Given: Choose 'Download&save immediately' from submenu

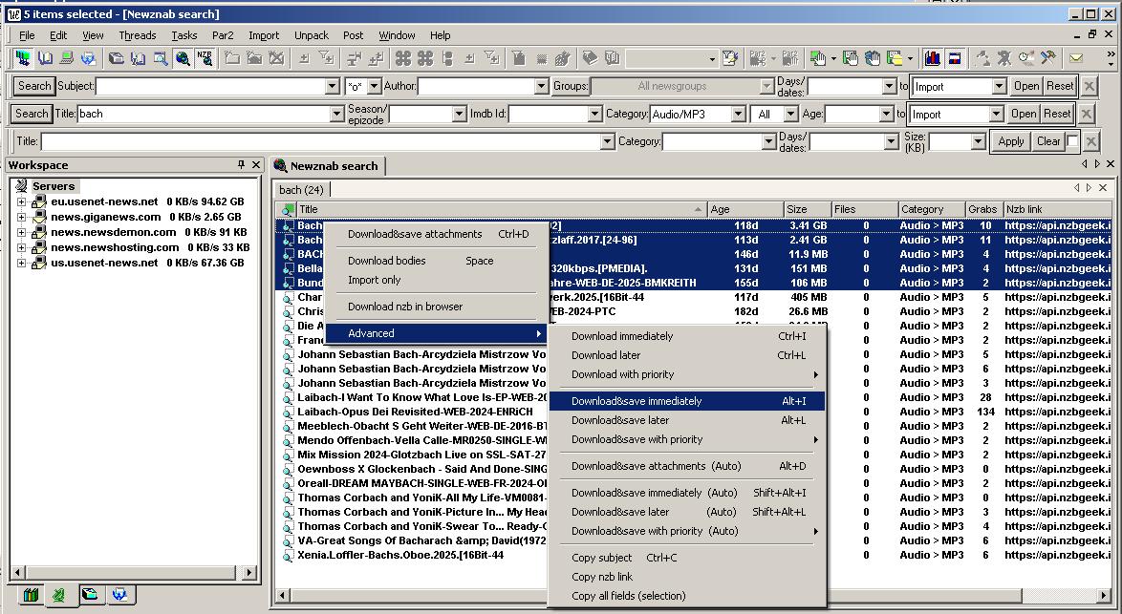Looking at the screenshot, I should point(636,401).
